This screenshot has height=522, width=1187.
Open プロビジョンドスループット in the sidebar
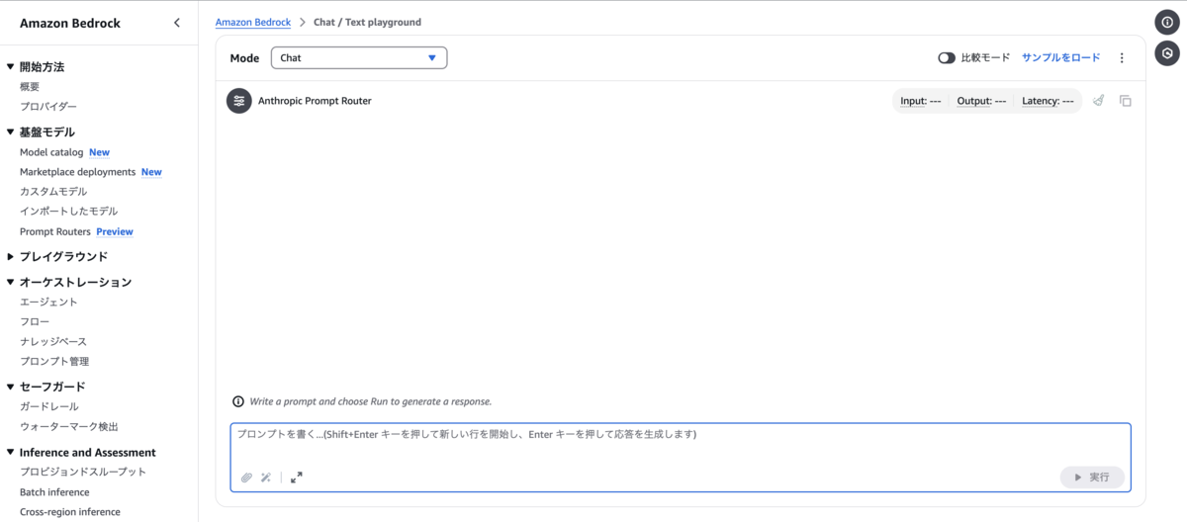pyautogui.click(x=83, y=472)
